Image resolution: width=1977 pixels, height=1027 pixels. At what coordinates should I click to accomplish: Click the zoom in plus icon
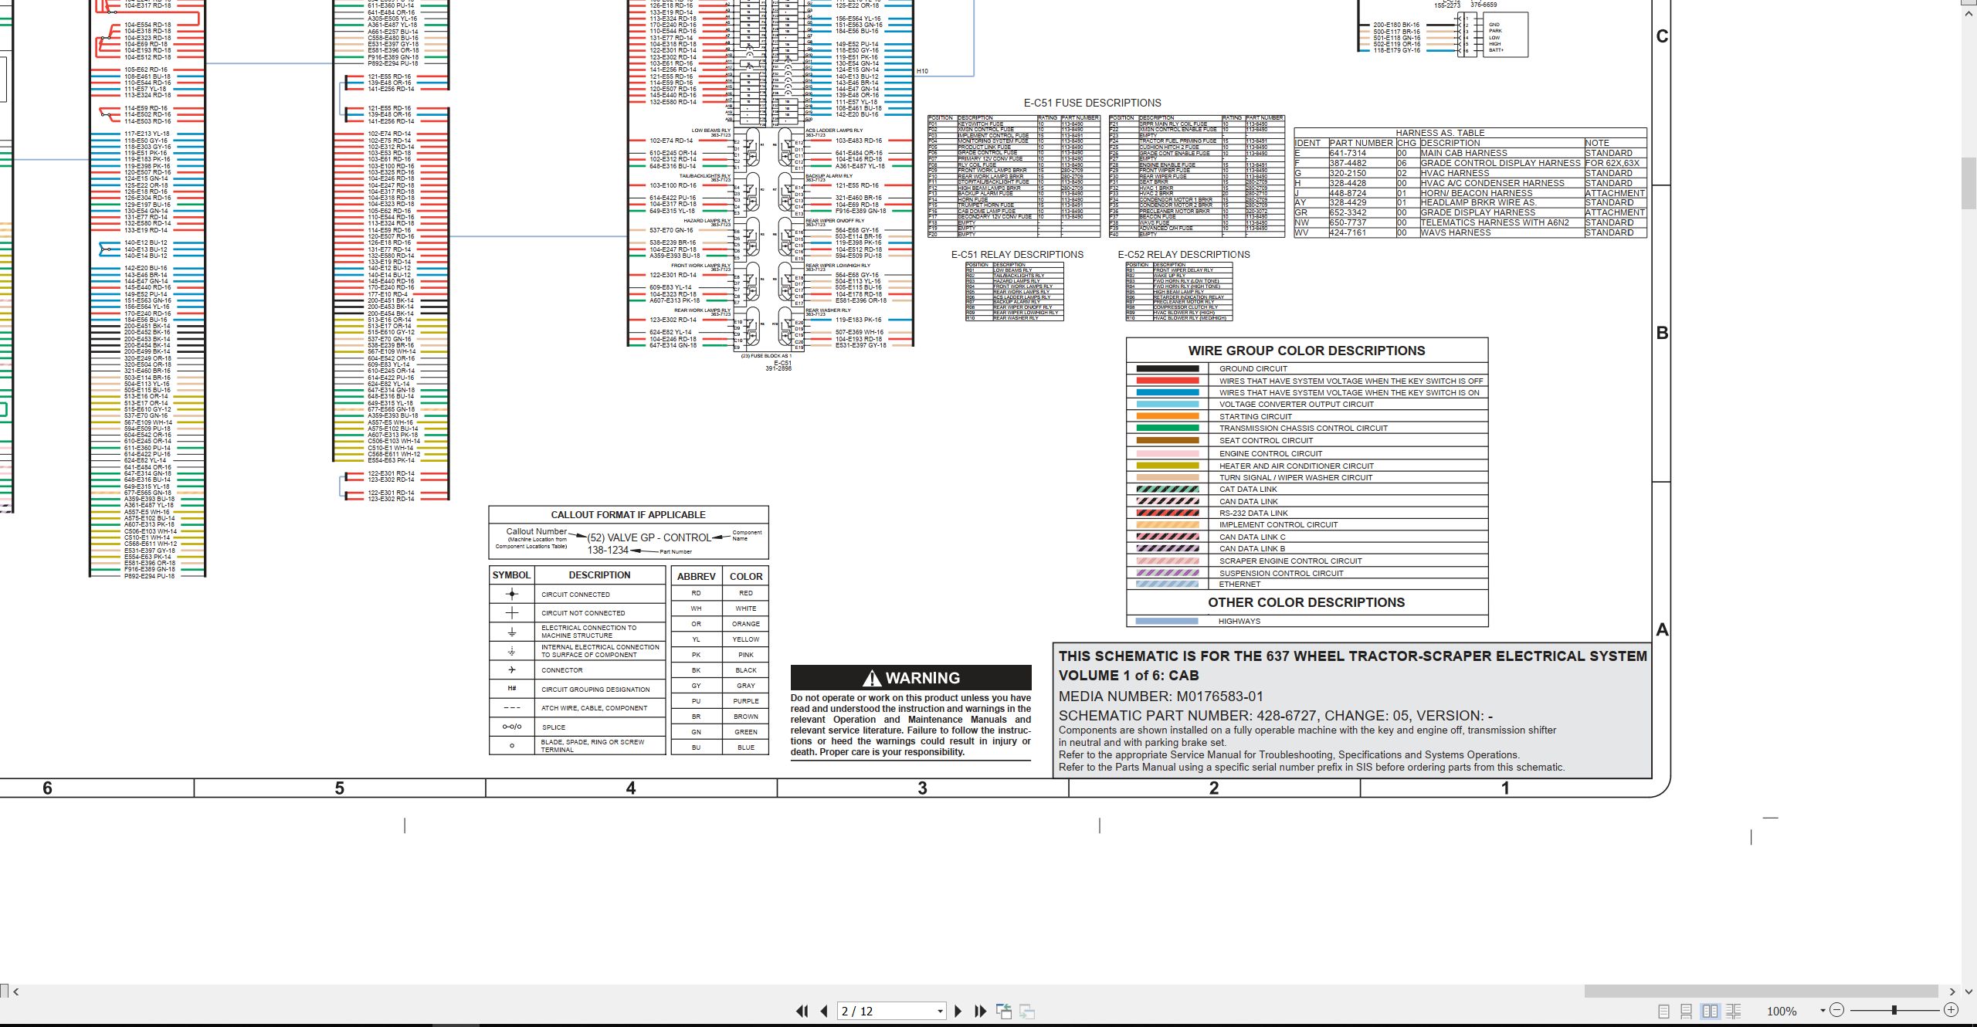[x=1951, y=1010]
